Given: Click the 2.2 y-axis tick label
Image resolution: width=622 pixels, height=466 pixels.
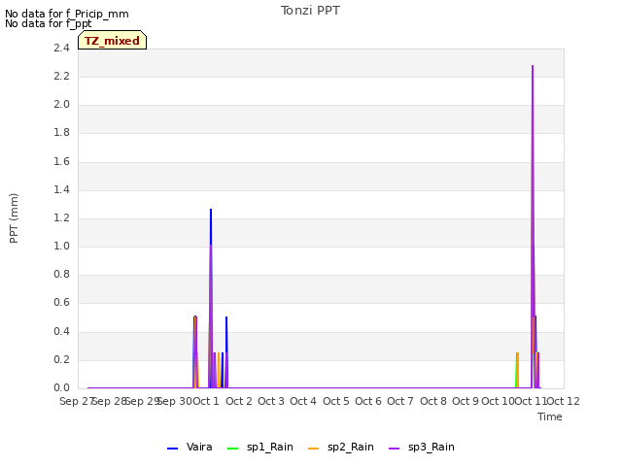Looking at the screenshot, I should pyautogui.click(x=61, y=76).
